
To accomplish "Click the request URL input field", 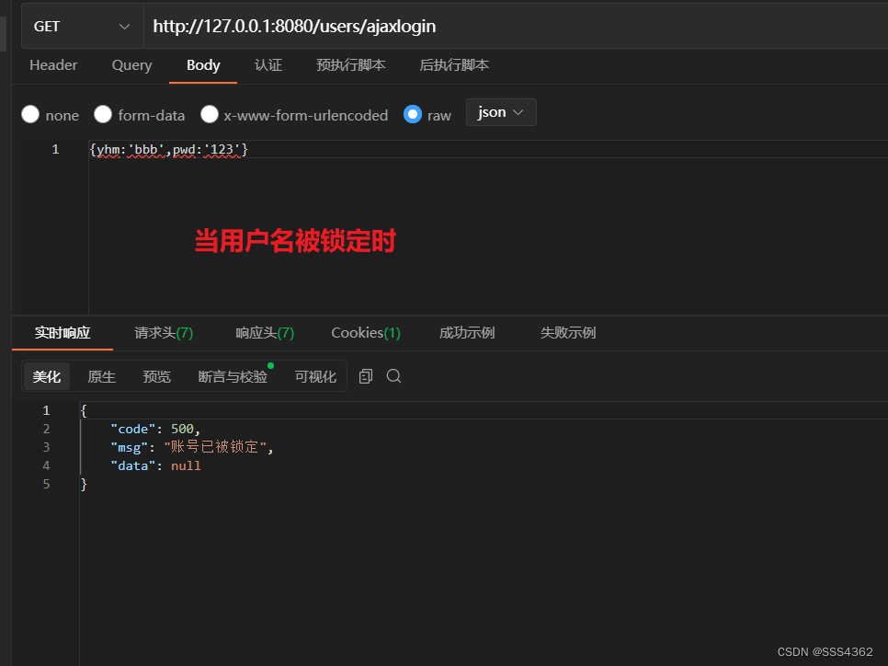I will 516,27.
